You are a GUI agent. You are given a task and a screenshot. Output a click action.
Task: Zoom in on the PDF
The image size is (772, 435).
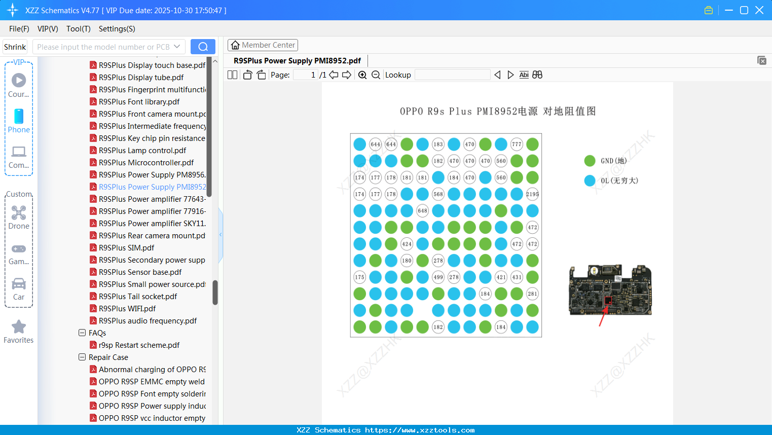pyautogui.click(x=362, y=75)
